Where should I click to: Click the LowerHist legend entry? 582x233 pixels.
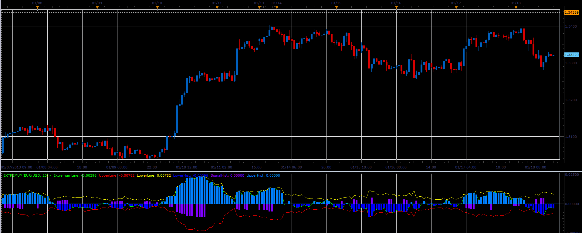click(191, 175)
